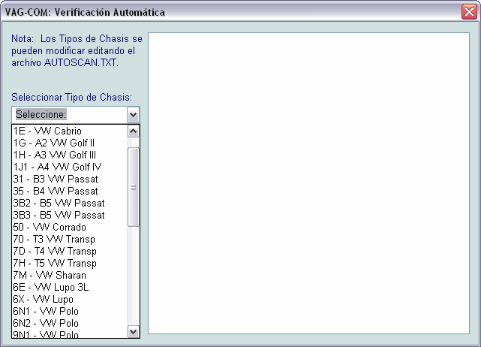Pick 1J1 - A4 VW Golf IV

click(57, 167)
